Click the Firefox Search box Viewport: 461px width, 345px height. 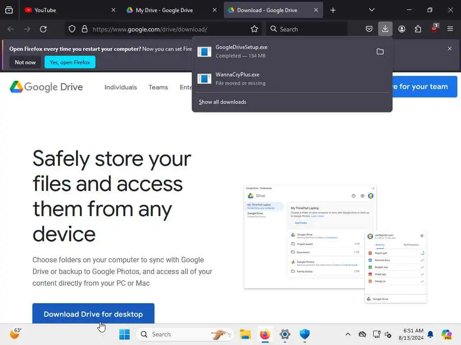click(x=307, y=29)
